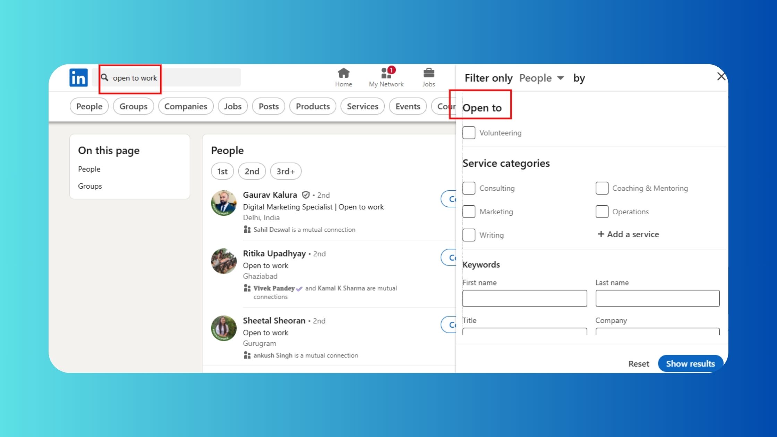This screenshot has height=437, width=777.
Task: Click Add a service
Action: click(x=628, y=234)
